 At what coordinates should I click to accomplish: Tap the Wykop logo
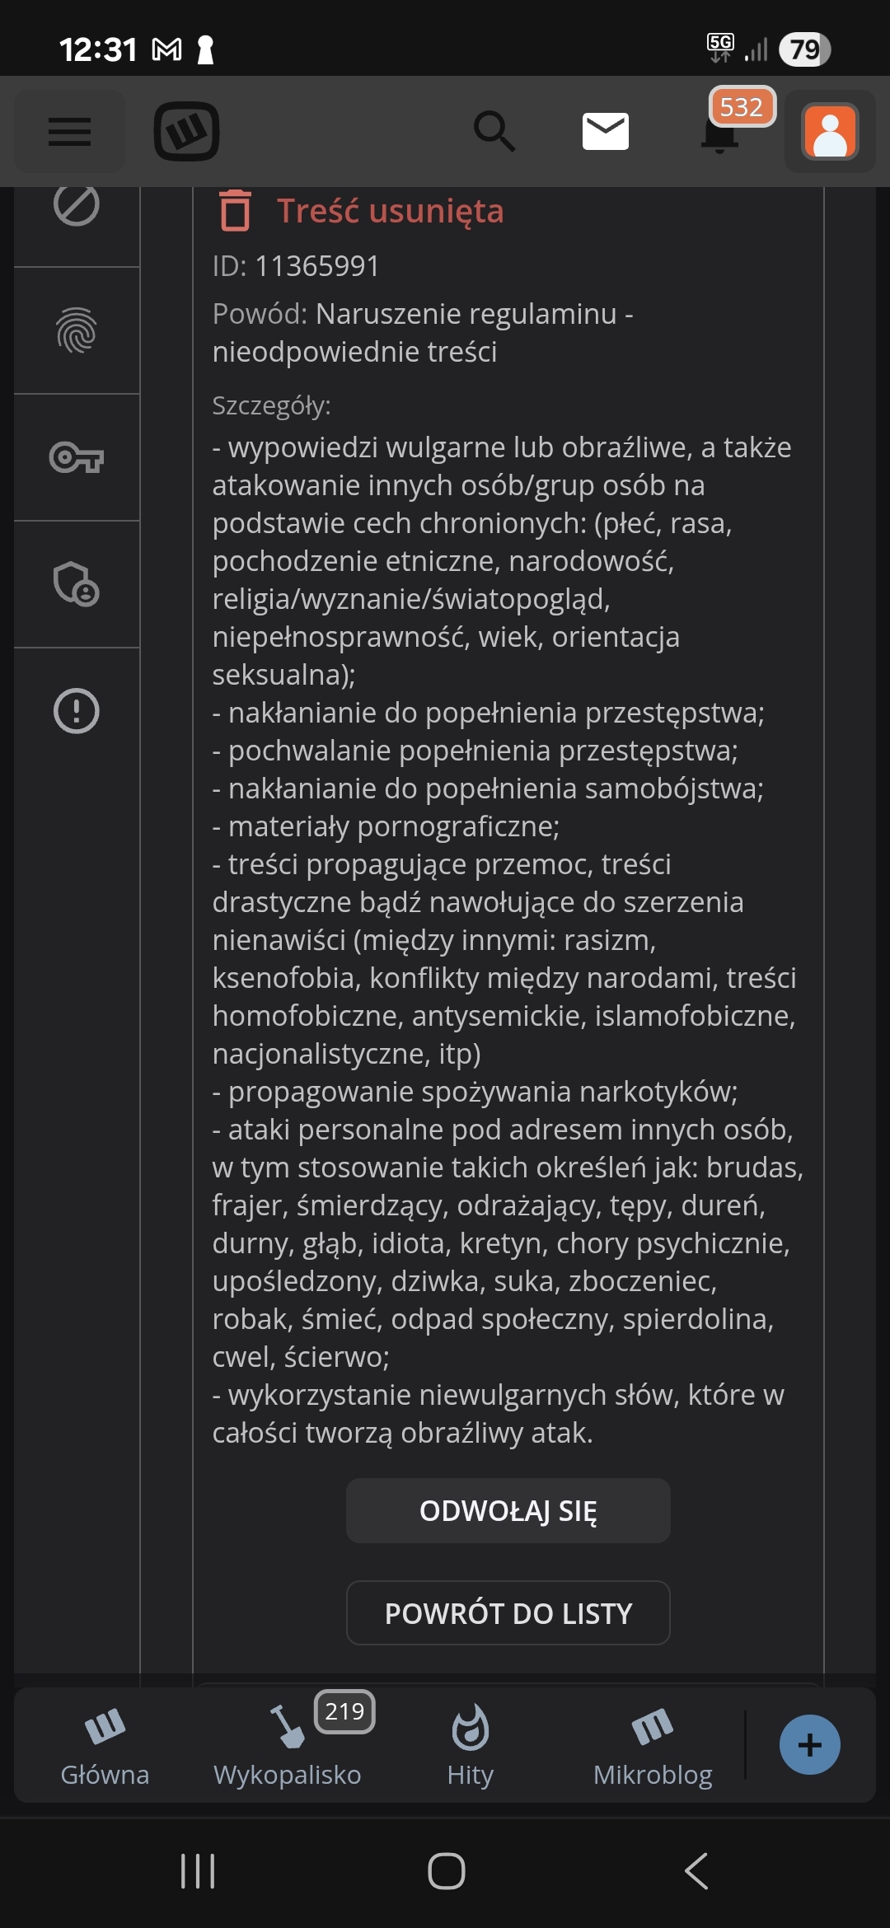tap(186, 132)
